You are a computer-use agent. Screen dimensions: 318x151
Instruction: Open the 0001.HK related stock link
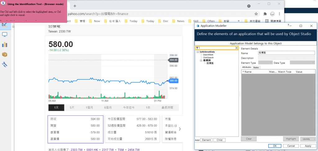[92, 150]
